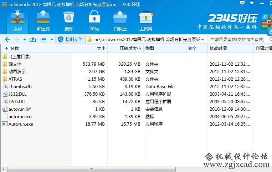The image size is (272, 172).
Task: Select the DVD.DLL file
Action: [17, 102]
